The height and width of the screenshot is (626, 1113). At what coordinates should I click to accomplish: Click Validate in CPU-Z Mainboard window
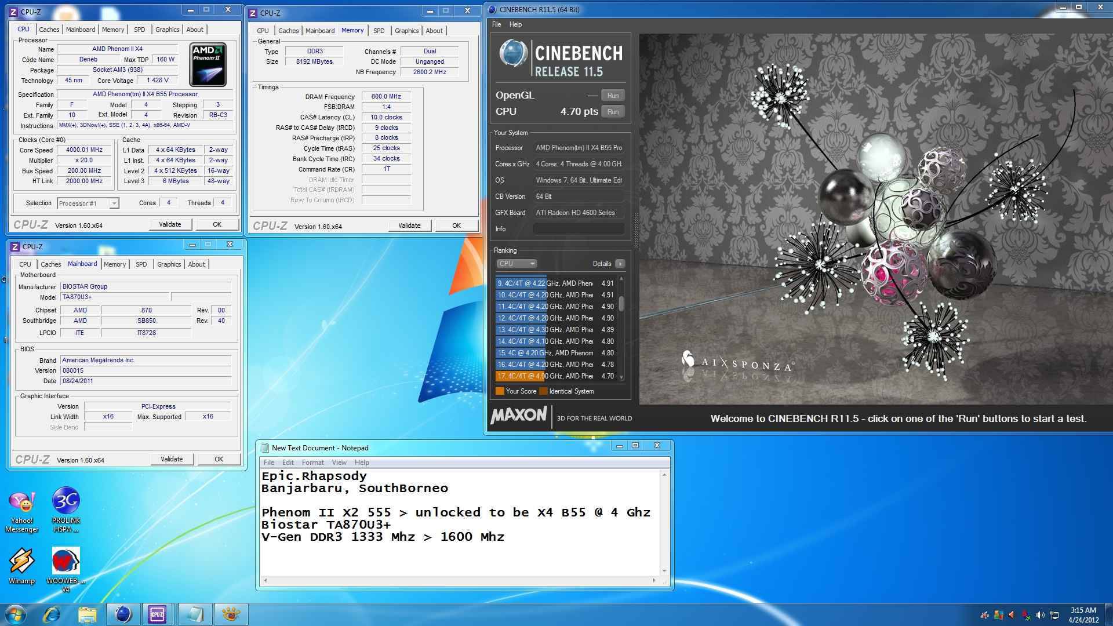(172, 459)
